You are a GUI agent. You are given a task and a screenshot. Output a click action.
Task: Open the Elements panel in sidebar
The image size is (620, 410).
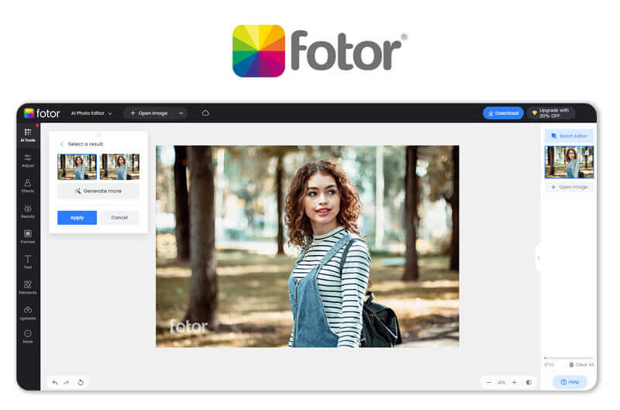[x=28, y=288]
